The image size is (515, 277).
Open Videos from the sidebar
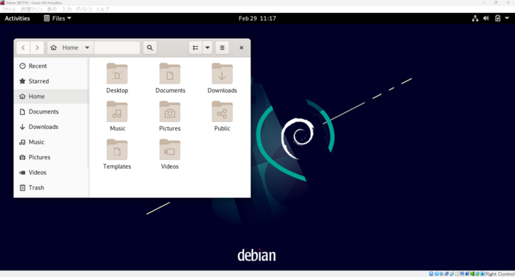point(51,172)
